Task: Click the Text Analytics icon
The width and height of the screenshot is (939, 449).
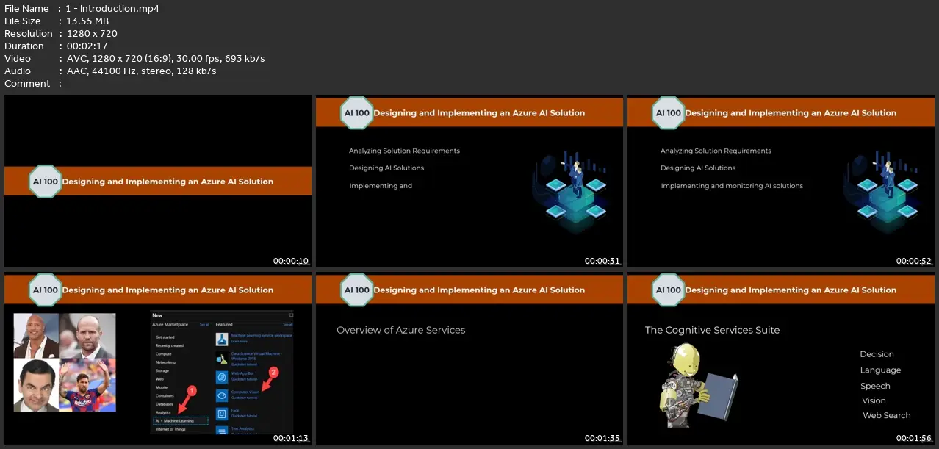Action: click(222, 430)
